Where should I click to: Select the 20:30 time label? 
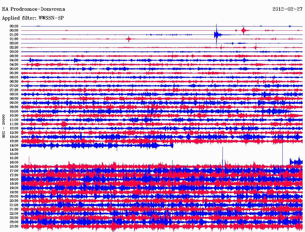coord(14,201)
